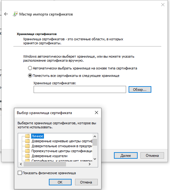Select automatic certificate store radio option
Image resolution: width=170 pixels, height=190 pixels.
pos(30,68)
